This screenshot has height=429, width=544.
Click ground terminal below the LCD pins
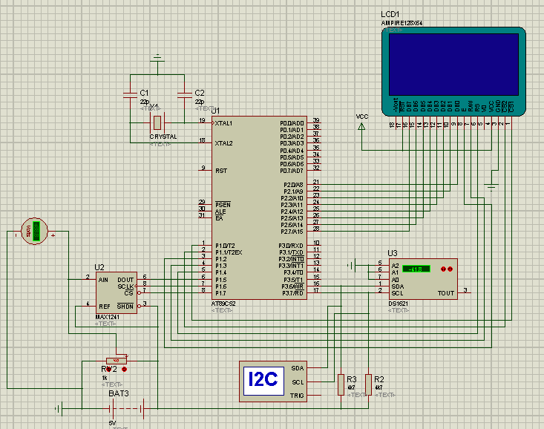click(491, 187)
